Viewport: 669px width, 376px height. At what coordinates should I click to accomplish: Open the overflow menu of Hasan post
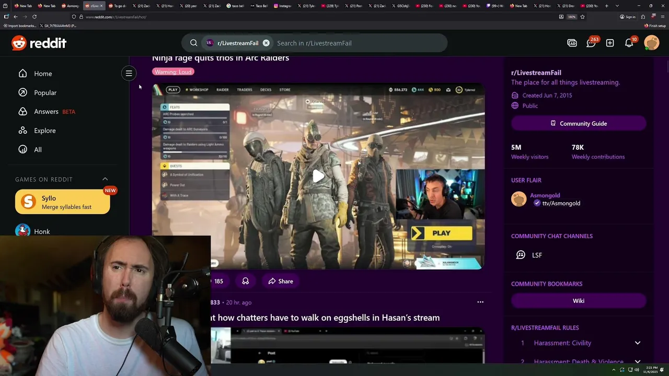coord(480,302)
